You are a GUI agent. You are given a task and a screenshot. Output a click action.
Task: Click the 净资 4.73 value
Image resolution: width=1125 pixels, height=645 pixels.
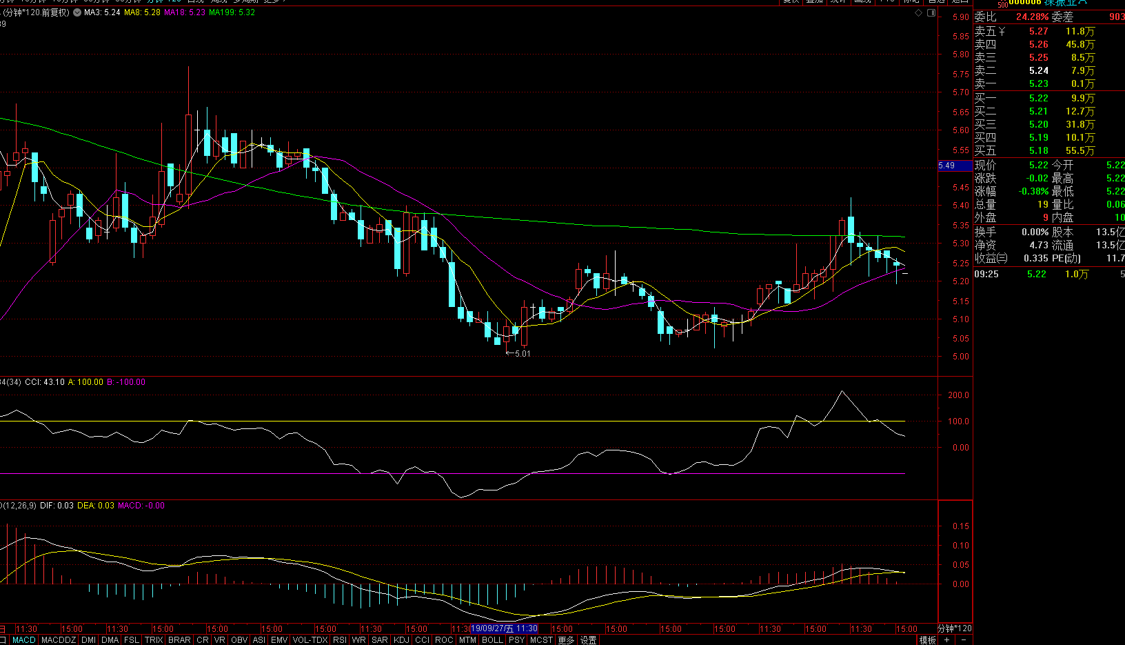(1039, 245)
